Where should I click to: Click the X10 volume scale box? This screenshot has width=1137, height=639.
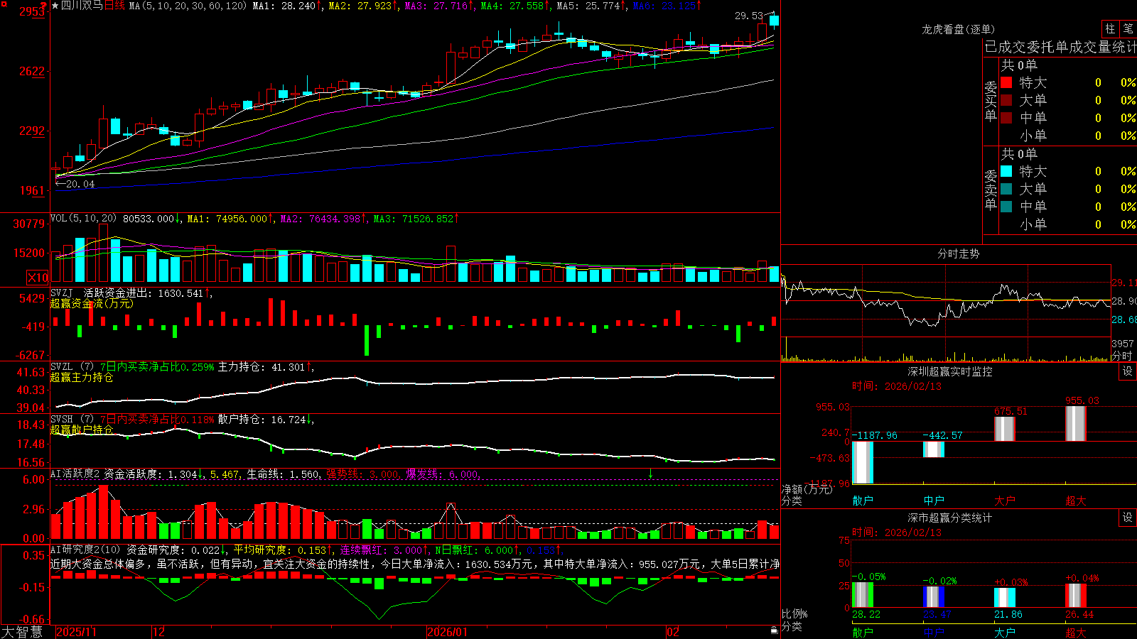(38, 278)
